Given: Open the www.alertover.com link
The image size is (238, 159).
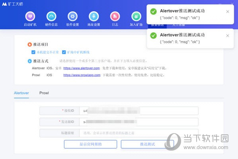Looking at the screenshot, I should point(82,68).
